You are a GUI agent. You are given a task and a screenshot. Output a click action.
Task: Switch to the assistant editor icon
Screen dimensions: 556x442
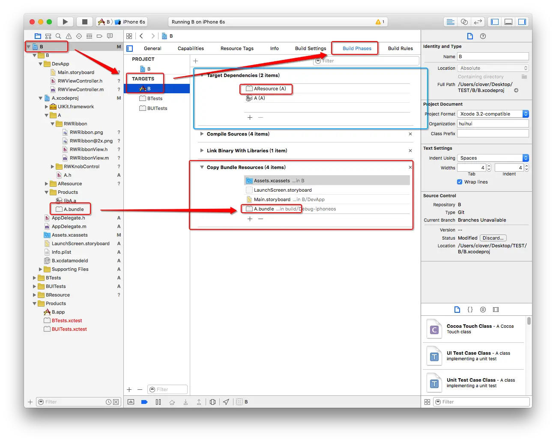(464, 22)
